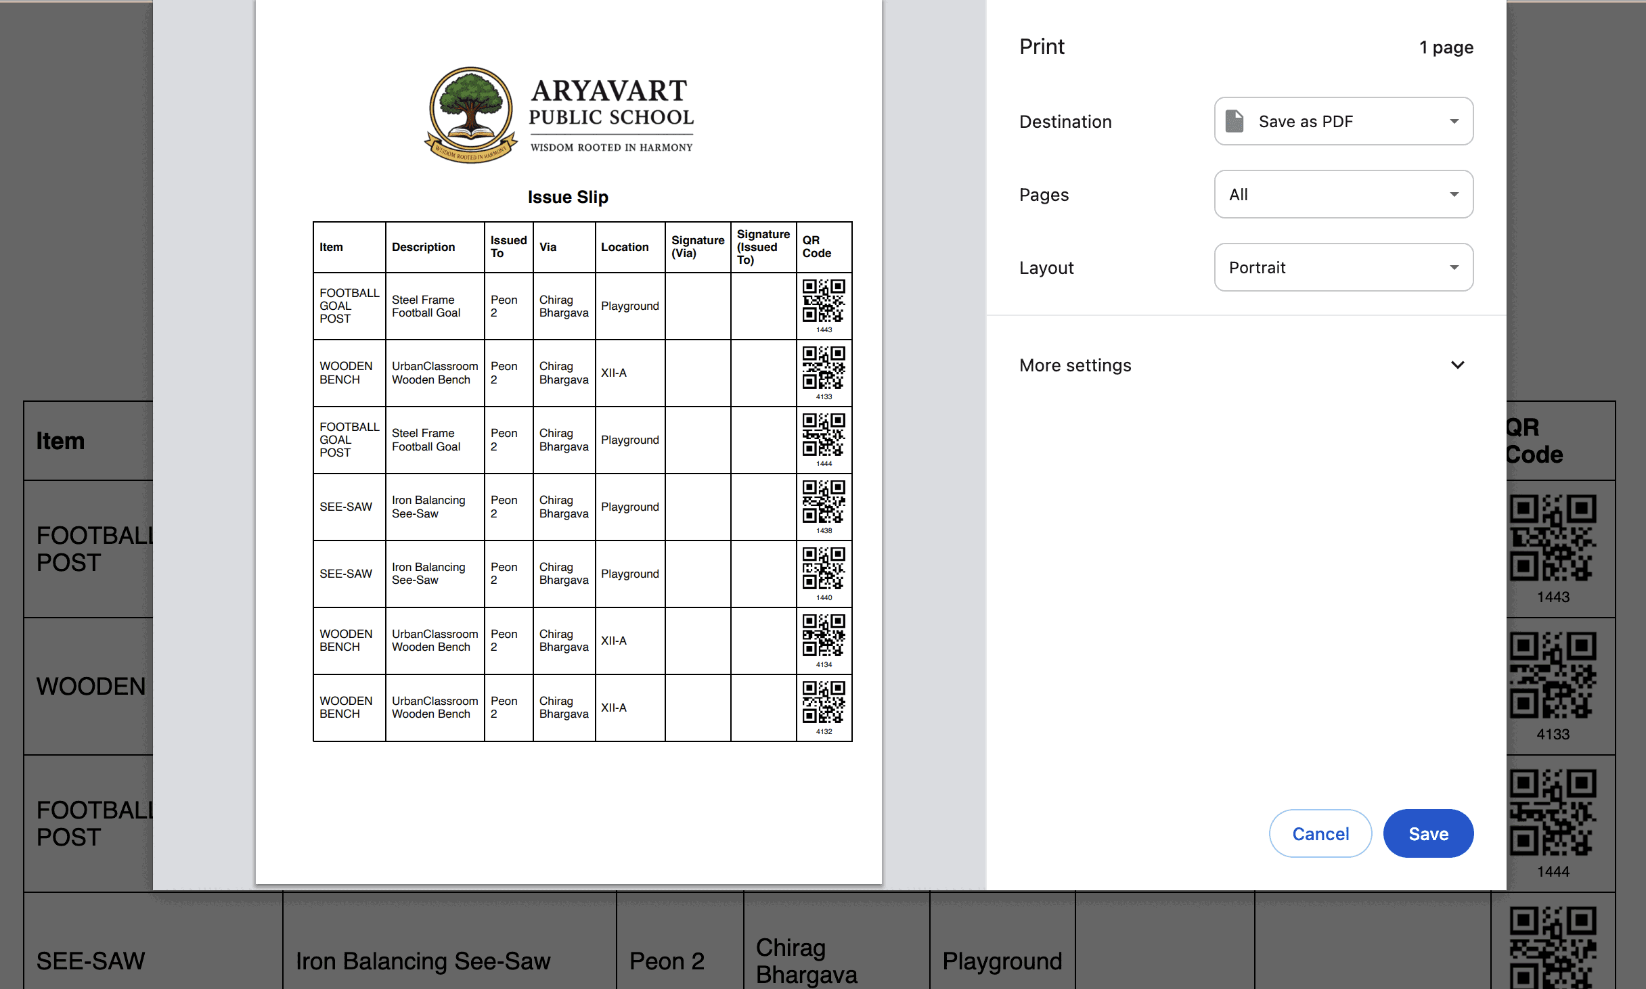The height and width of the screenshot is (989, 1646).
Task: Click QR code labeled 4132 in preview
Action: tap(824, 702)
